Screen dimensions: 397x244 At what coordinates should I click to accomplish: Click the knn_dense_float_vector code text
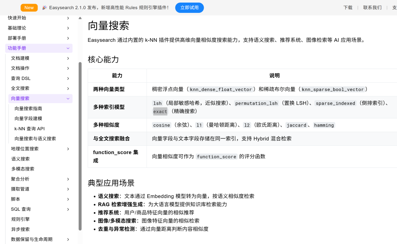tap(221, 90)
